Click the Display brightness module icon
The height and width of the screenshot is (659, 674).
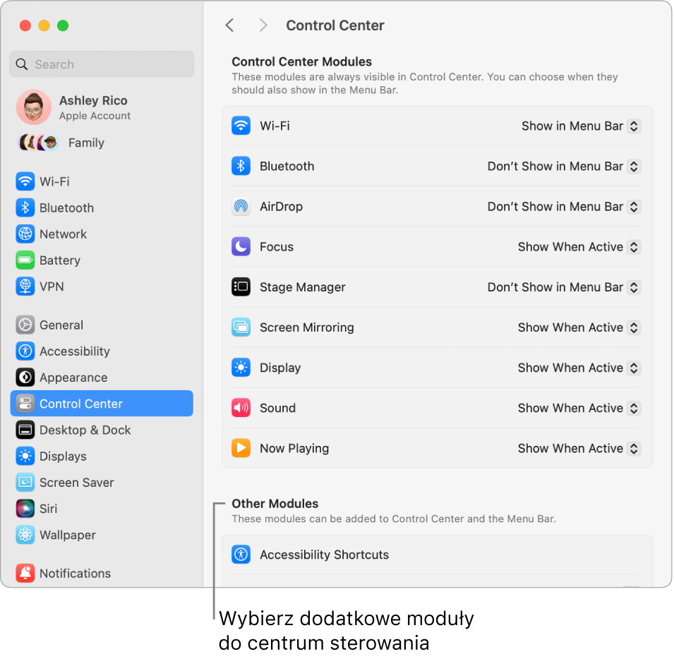coord(241,368)
